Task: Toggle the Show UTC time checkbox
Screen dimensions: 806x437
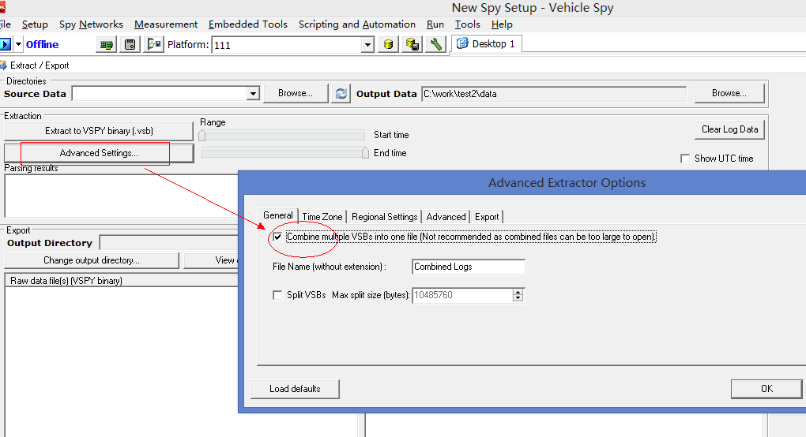Action: (685, 159)
